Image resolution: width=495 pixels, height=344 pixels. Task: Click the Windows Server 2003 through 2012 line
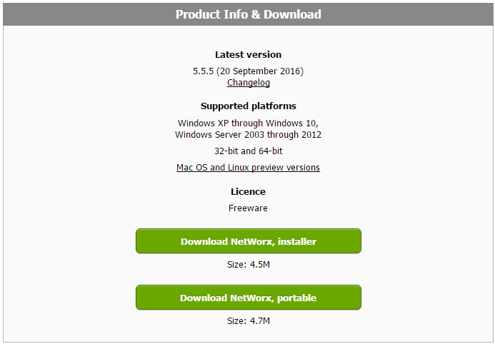(248, 134)
